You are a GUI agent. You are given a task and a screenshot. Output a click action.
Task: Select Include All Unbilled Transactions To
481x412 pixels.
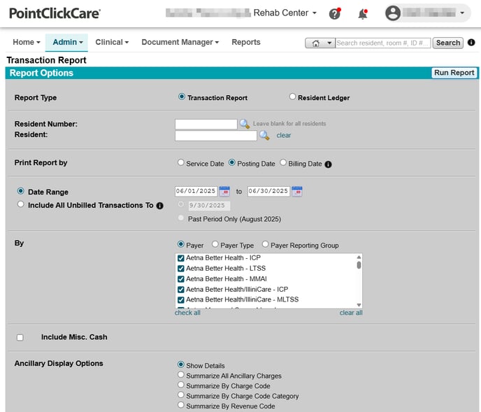tap(20, 204)
